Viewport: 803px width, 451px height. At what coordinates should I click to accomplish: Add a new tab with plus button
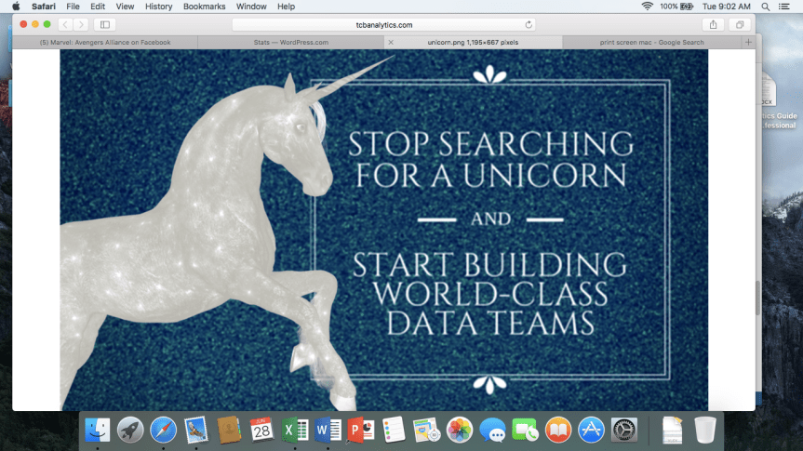click(x=748, y=42)
